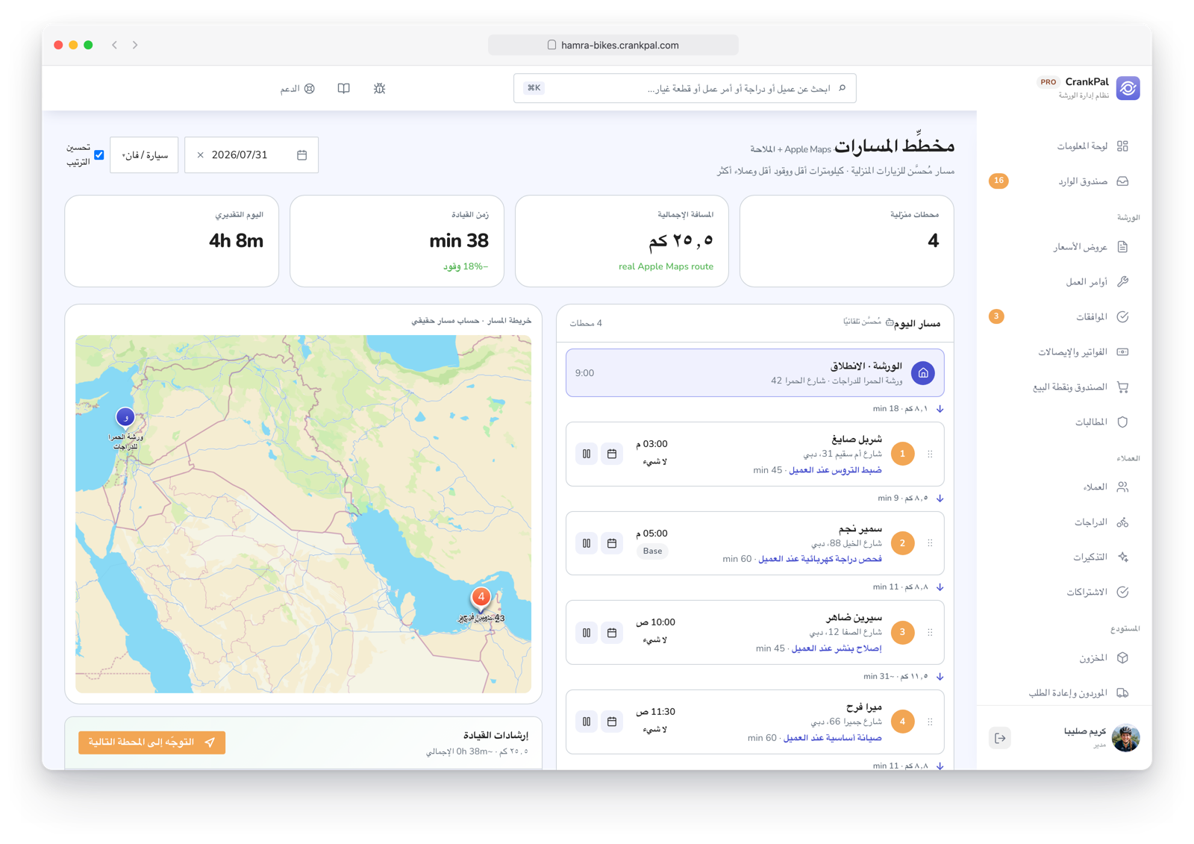Open the فحص دراجة كهربائية عند العميل link
The image size is (1194, 844).
[x=820, y=559]
